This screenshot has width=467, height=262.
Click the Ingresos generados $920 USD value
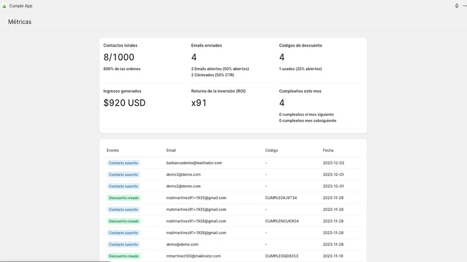(x=124, y=103)
